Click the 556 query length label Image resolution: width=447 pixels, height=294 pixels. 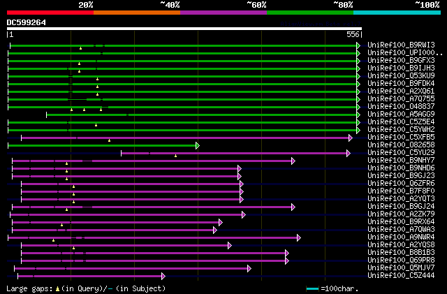tap(353, 34)
